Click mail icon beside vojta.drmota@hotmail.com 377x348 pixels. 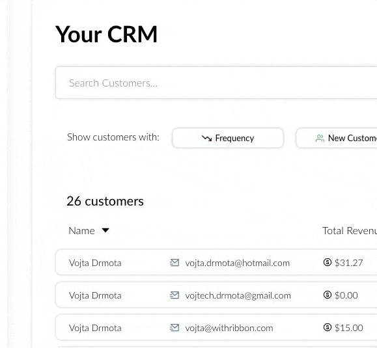click(x=175, y=263)
